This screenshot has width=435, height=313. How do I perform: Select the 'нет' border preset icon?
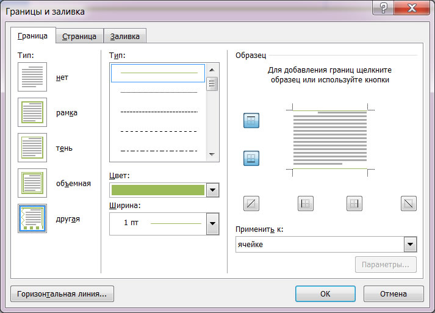(32, 77)
